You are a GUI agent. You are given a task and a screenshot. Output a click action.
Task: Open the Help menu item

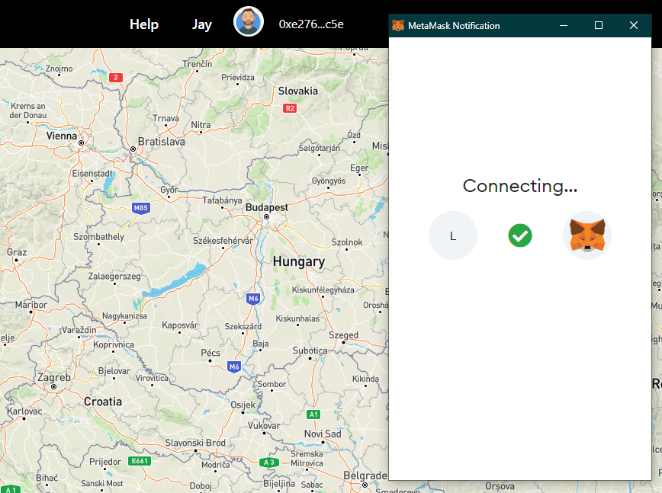click(x=144, y=24)
